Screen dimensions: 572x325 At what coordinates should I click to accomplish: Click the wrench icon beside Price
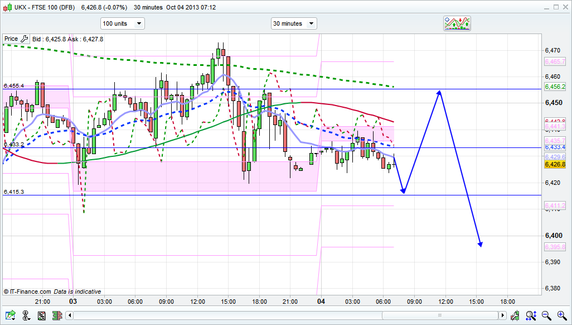tap(24, 39)
